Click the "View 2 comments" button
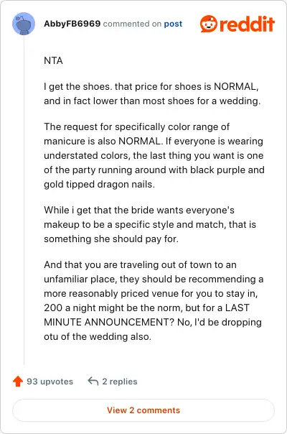The height and width of the screenshot is (434, 287). tap(143, 410)
